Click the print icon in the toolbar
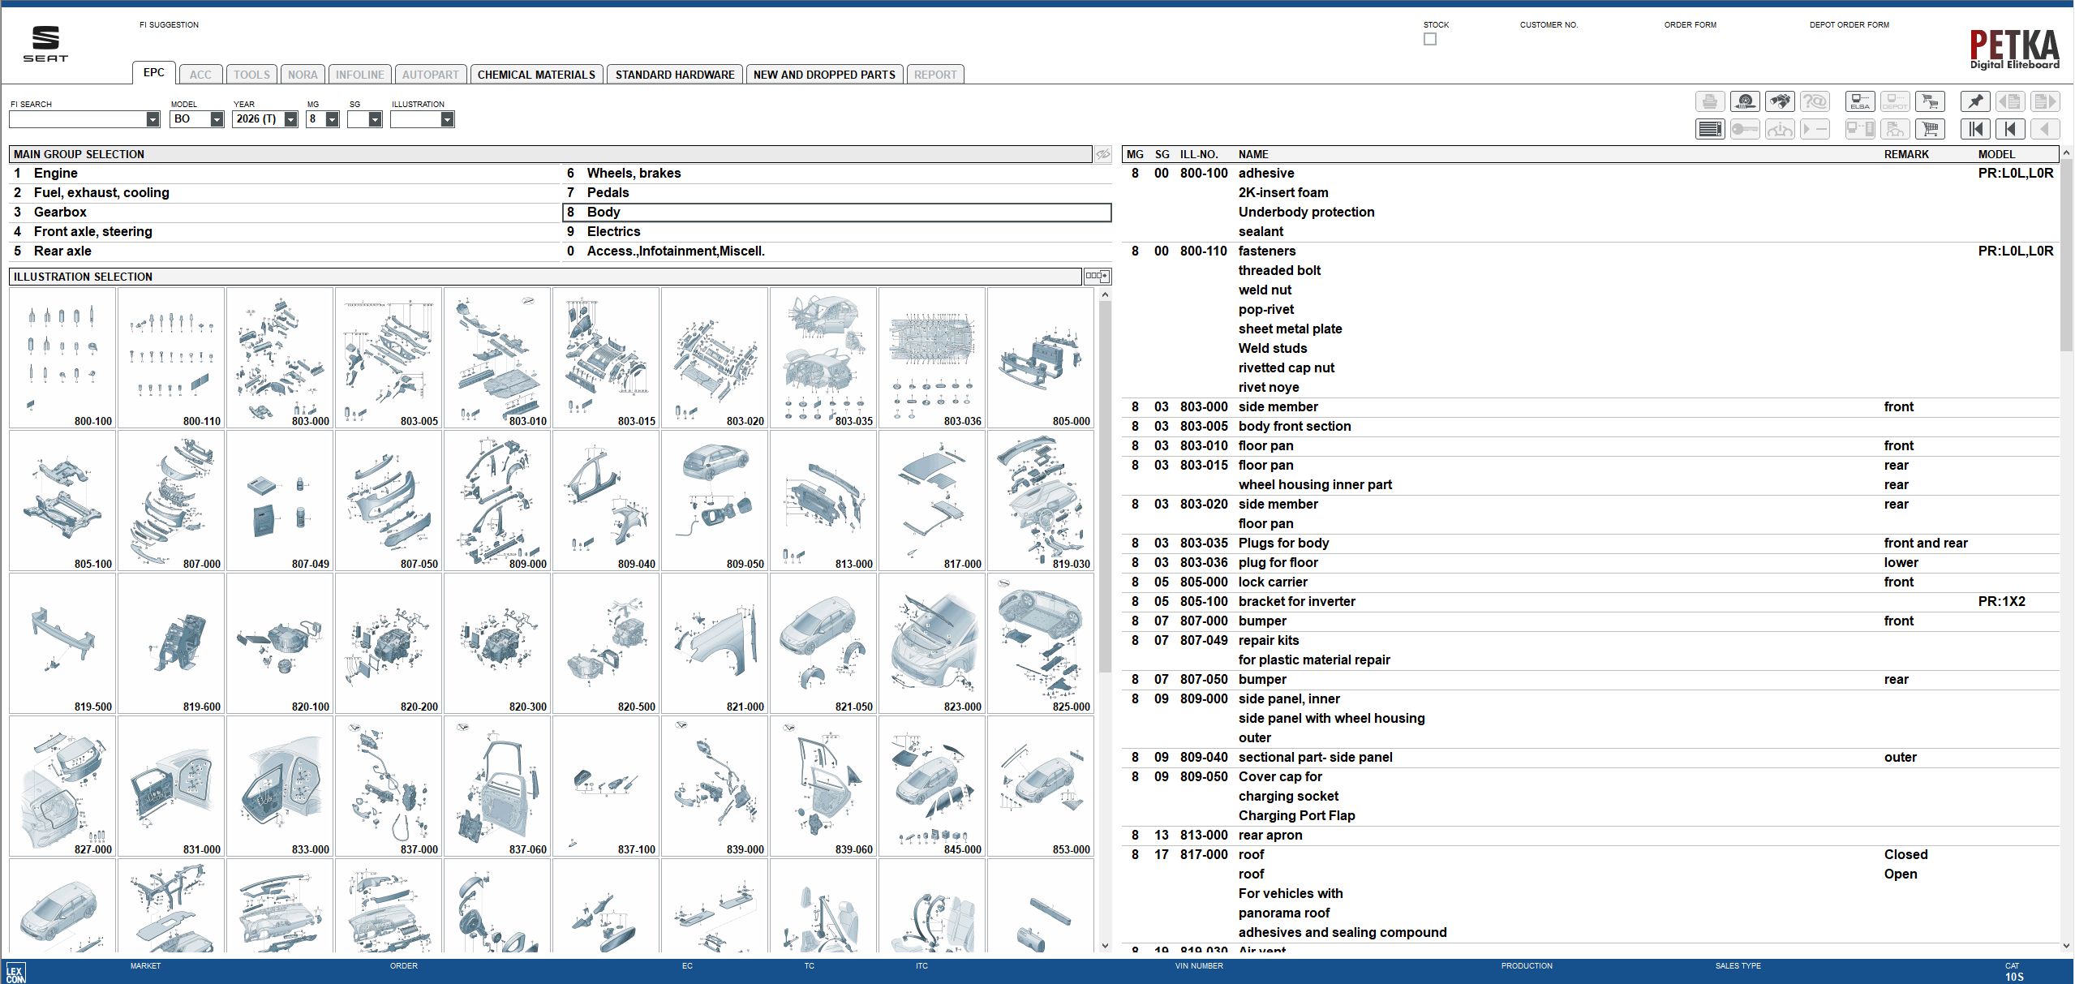2075x984 pixels. [1710, 101]
